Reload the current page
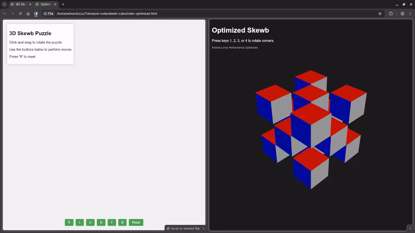The width and height of the screenshot is (415, 233). pyautogui.click(x=20, y=14)
